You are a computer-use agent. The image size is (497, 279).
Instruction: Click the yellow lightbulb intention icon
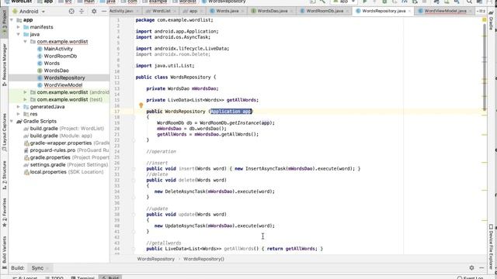pos(141,105)
